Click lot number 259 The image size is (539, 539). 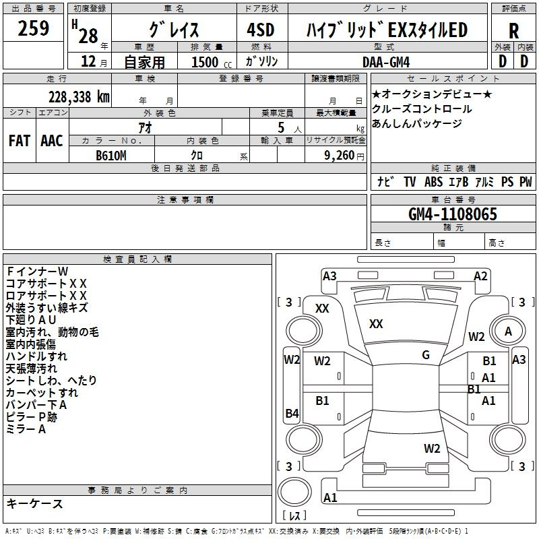pos(34,29)
